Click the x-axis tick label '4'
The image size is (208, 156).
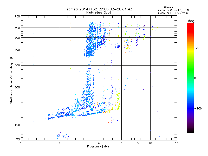click(99, 143)
